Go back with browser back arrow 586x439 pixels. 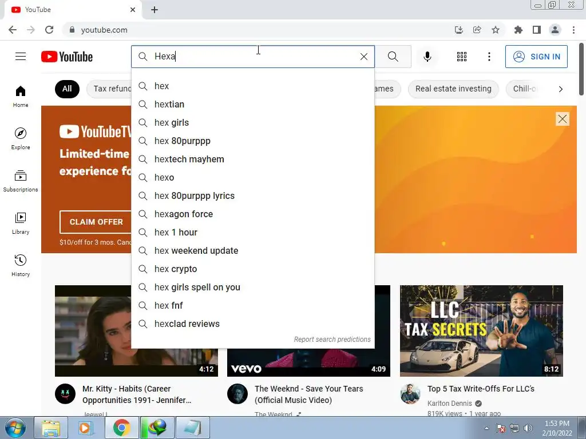pyautogui.click(x=13, y=30)
